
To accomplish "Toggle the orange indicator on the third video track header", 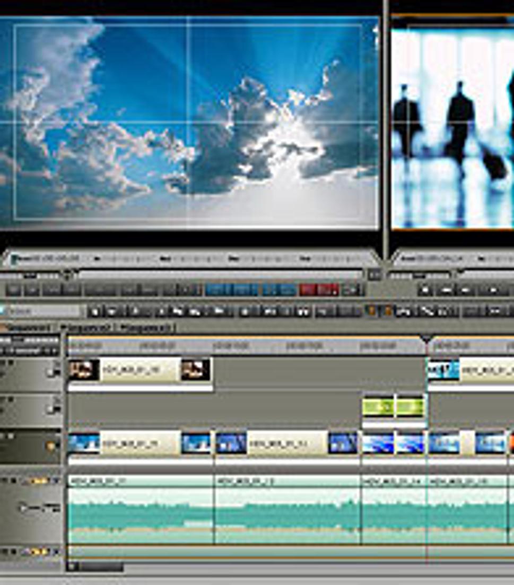I will pos(50,446).
